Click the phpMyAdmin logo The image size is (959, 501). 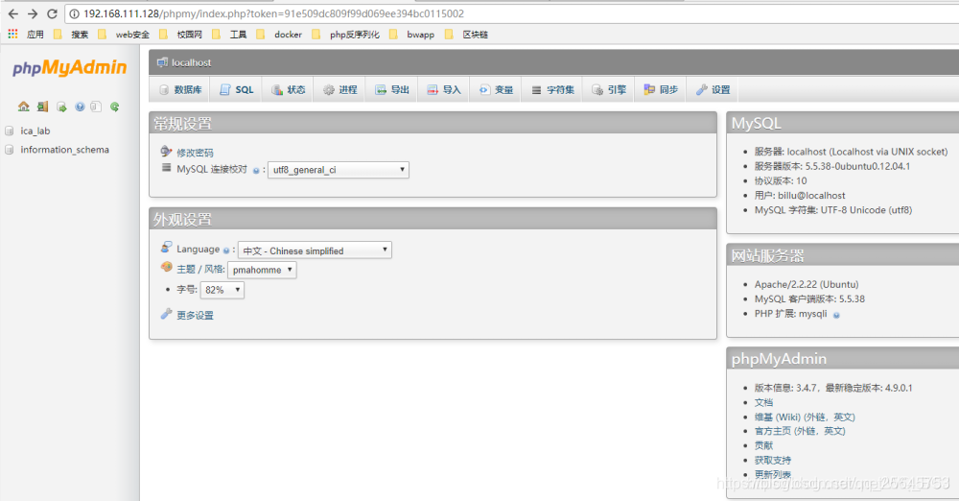pyautogui.click(x=70, y=67)
